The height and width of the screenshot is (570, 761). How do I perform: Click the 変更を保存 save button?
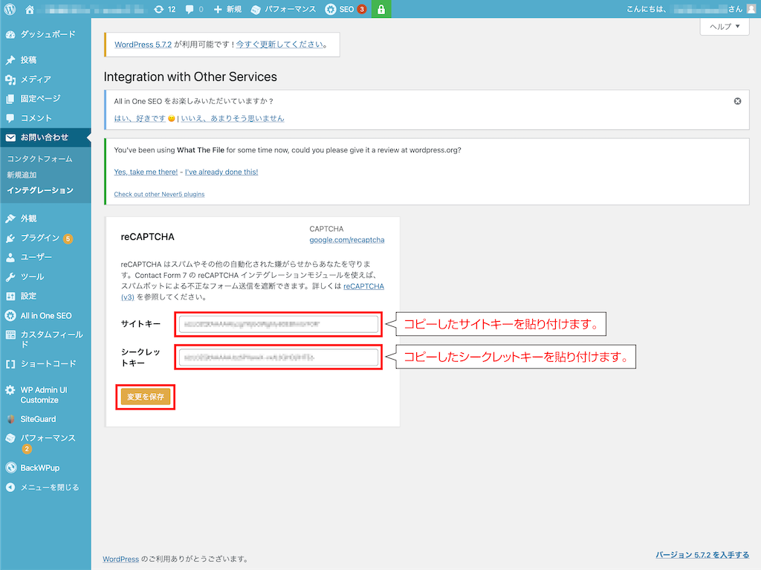146,397
